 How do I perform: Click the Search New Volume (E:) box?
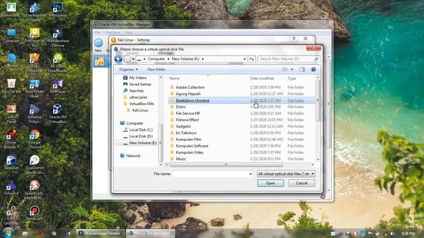(x=288, y=59)
